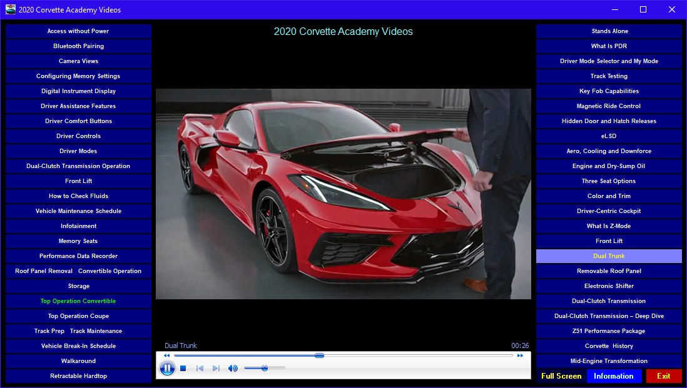Viewport: 687px width, 388px height.
Task: Open Driver Comfort Buttons video
Action: [x=78, y=121]
